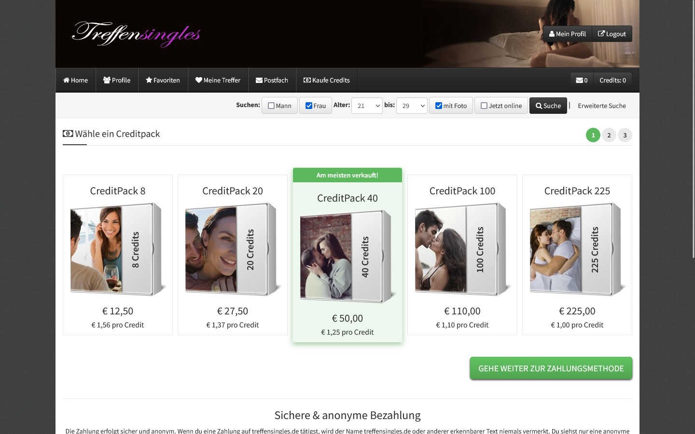Viewport: 695px width, 434px height.
Task: Open Meine Treffer via the heart icon
Action: pyautogui.click(x=198, y=81)
